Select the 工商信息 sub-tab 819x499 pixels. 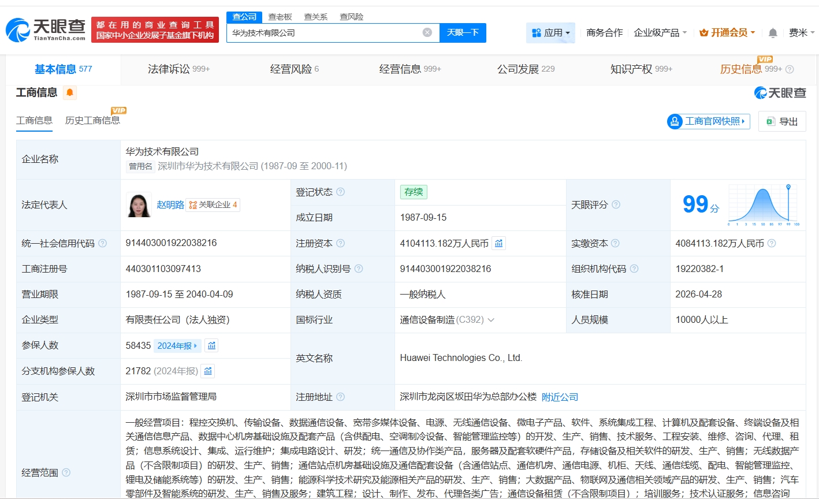point(34,120)
